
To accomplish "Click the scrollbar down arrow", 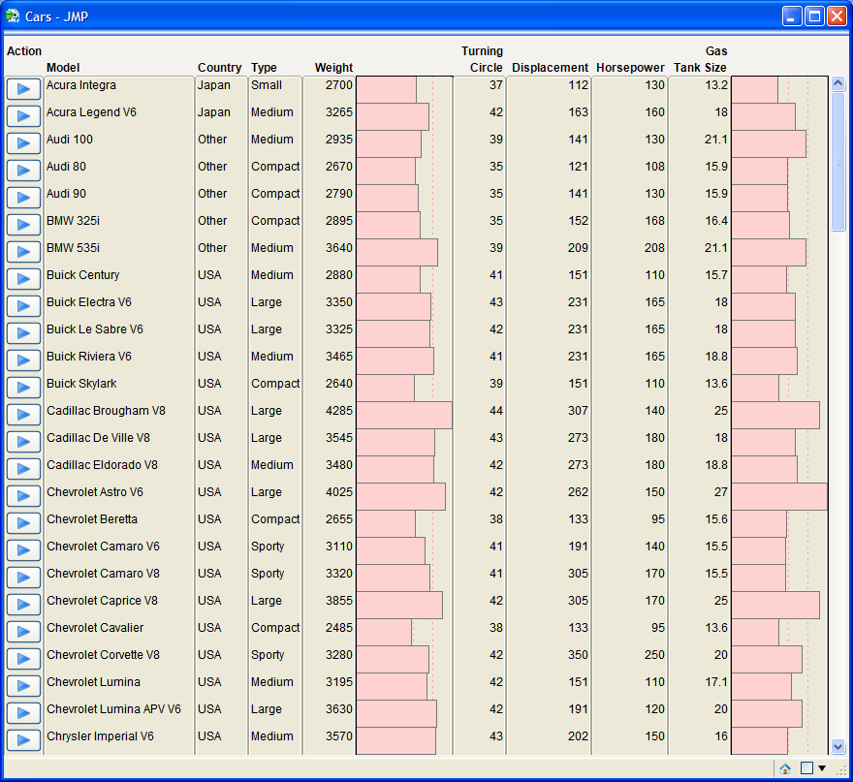I will click(837, 746).
